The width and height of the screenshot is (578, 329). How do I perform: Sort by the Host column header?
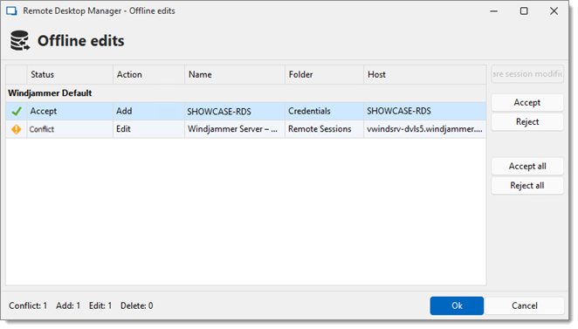(424, 74)
